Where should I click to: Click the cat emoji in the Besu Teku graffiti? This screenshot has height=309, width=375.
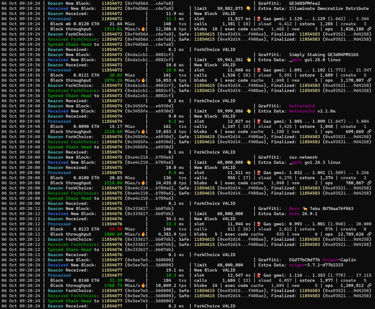pos(305,208)
